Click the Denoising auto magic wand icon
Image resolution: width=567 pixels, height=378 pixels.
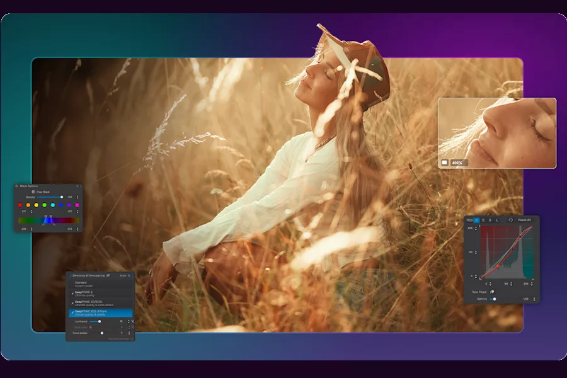click(130, 275)
